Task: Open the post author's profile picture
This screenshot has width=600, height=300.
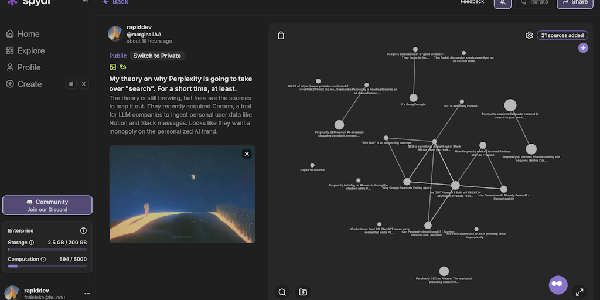Action: tap(115, 33)
